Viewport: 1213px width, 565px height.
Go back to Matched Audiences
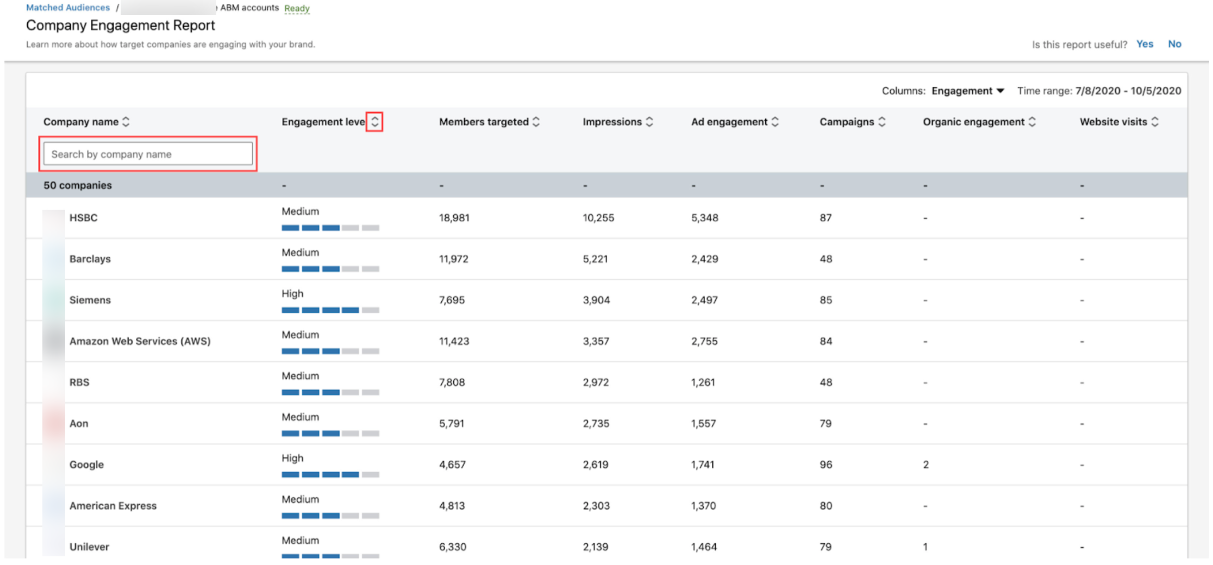(67, 7)
